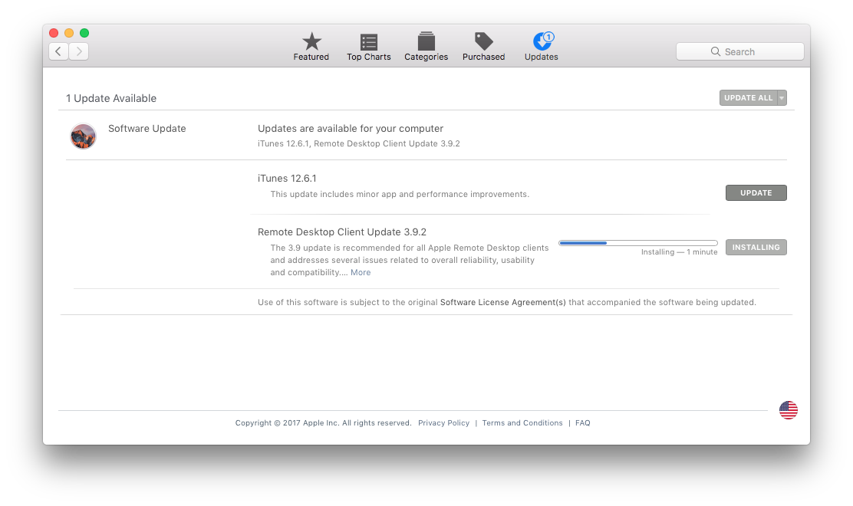Click the iTunes update description text
Viewport: 853px width, 506px height.
pyautogui.click(x=400, y=194)
